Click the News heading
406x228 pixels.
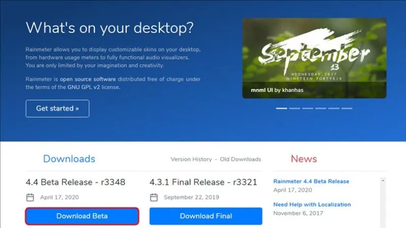pyautogui.click(x=303, y=159)
